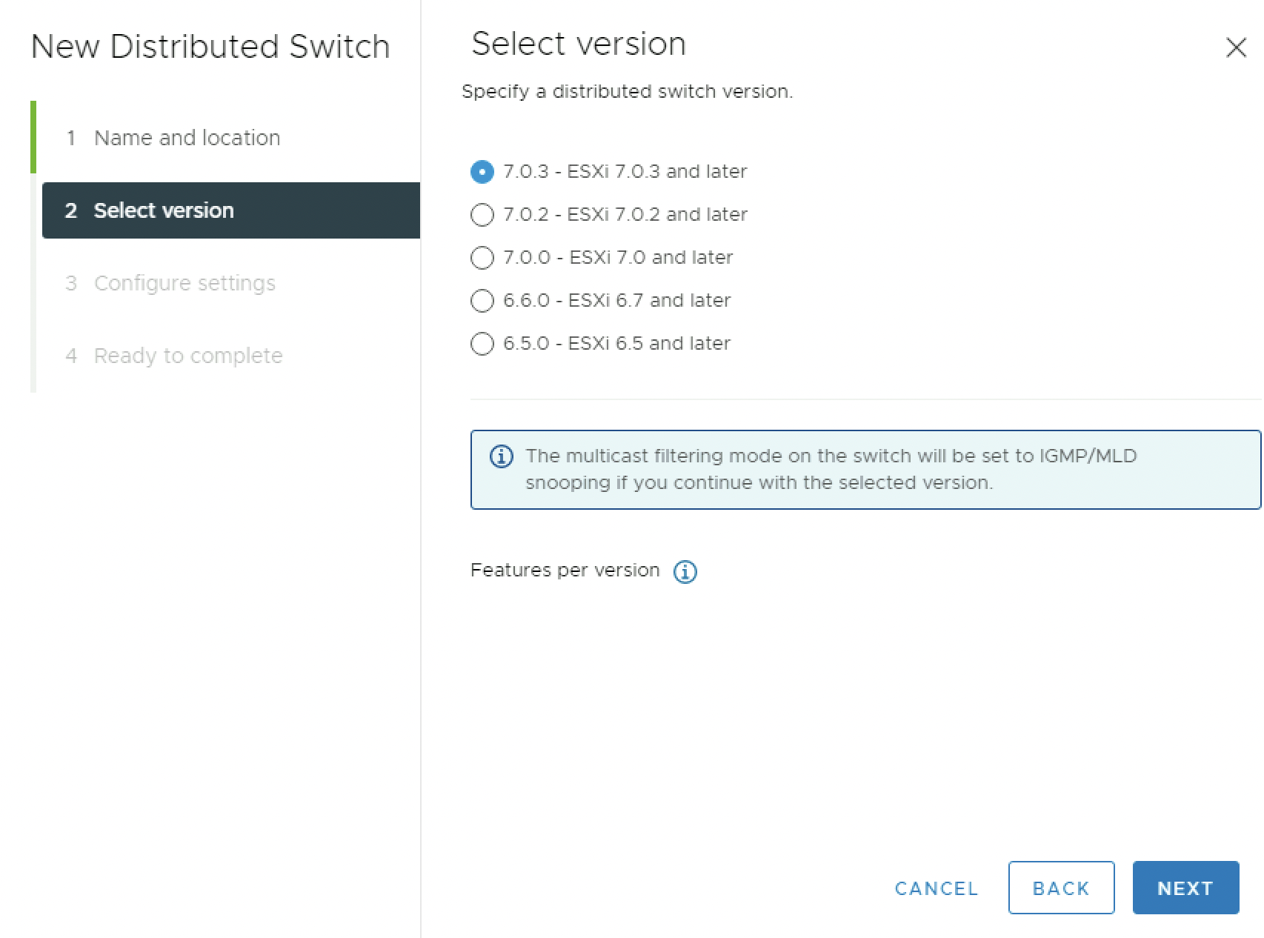Select version 7.0.3 radio button
This screenshot has height=938, width=1264.
coord(482,172)
